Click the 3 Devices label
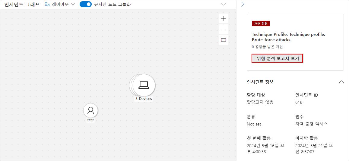The height and width of the screenshot is (161, 349). [x=144, y=99]
